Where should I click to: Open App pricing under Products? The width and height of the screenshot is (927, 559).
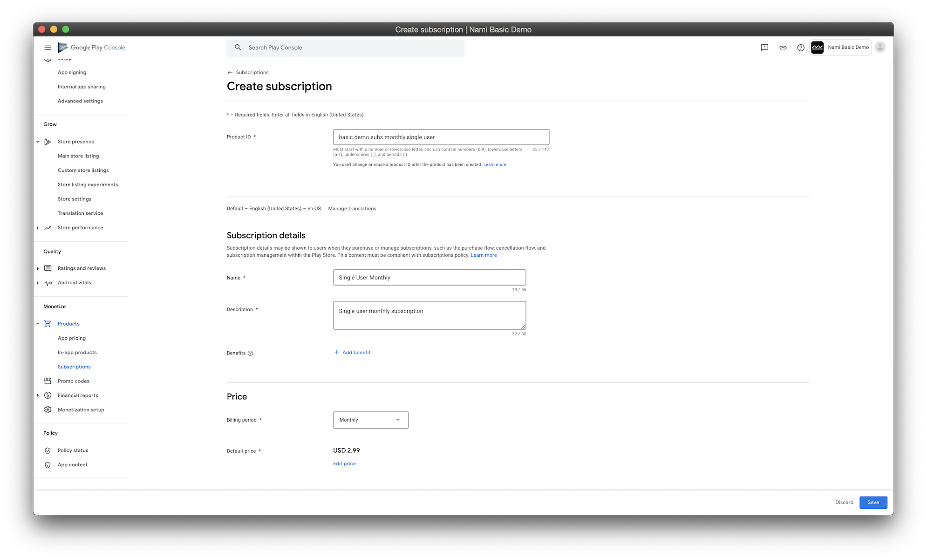(72, 338)
